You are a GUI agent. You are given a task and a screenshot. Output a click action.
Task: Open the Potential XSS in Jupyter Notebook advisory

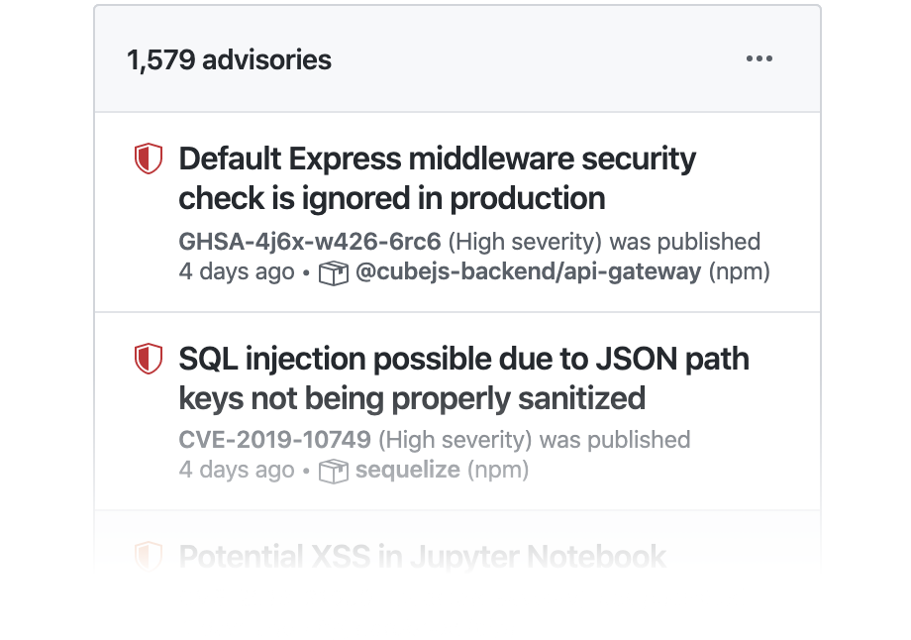(422, 557)
